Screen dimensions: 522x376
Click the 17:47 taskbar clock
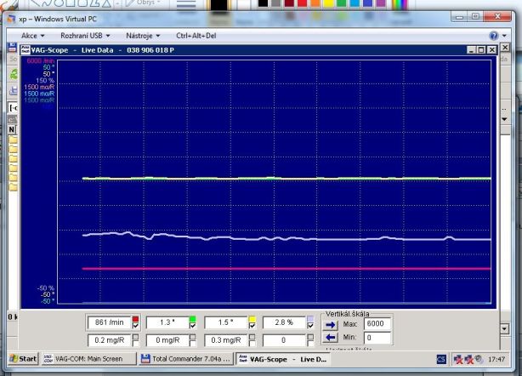496,359
